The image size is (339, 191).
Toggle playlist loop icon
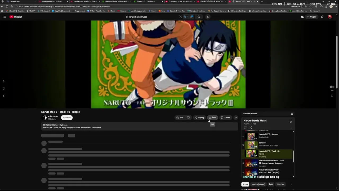point(245,127)
